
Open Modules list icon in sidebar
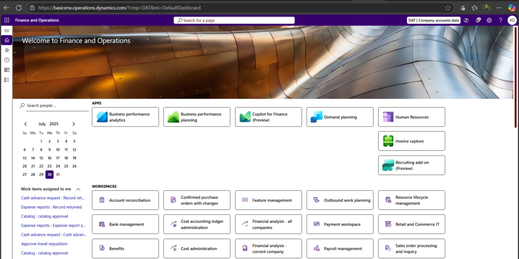[x=7, y=80]
